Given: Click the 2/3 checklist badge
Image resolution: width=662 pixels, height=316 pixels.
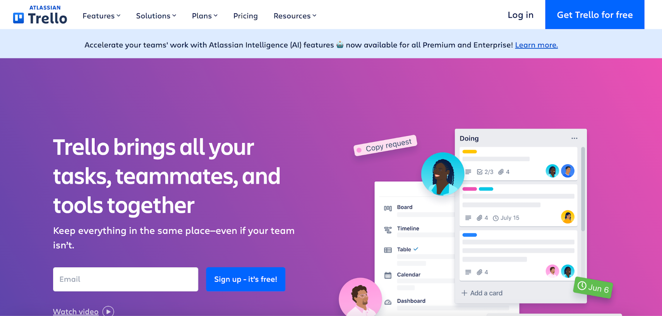Looking at the screenshot, I should tap(485, 172).
